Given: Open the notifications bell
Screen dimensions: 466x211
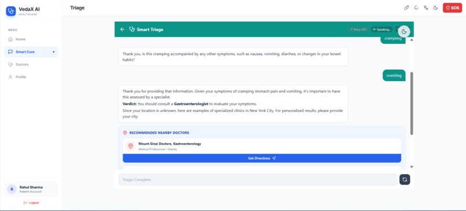Looking at the screenshot, I should coord(416,8).
